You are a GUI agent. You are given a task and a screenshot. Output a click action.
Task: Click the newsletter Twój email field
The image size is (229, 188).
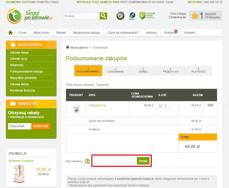click(19, 126)
